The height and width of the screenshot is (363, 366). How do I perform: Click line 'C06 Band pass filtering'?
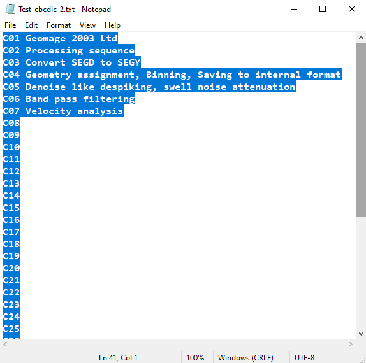coord(69,99)
